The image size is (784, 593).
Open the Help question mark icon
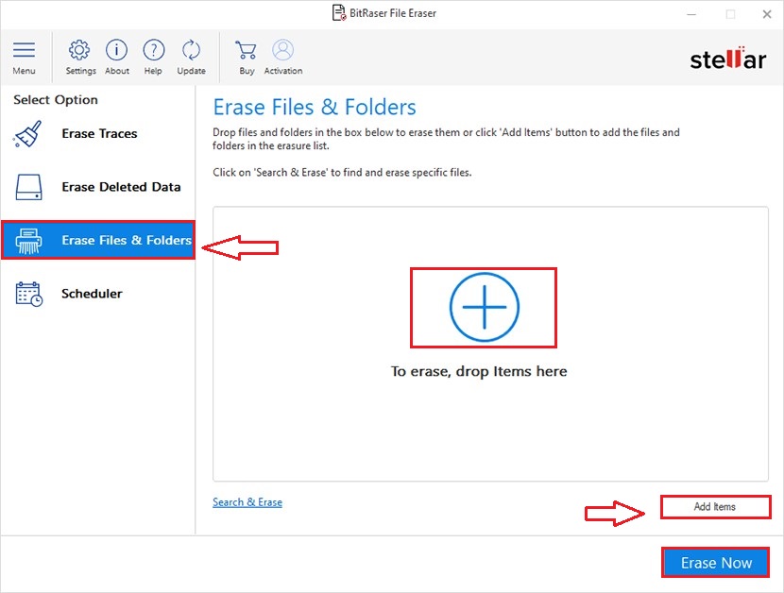coord(153,50)
